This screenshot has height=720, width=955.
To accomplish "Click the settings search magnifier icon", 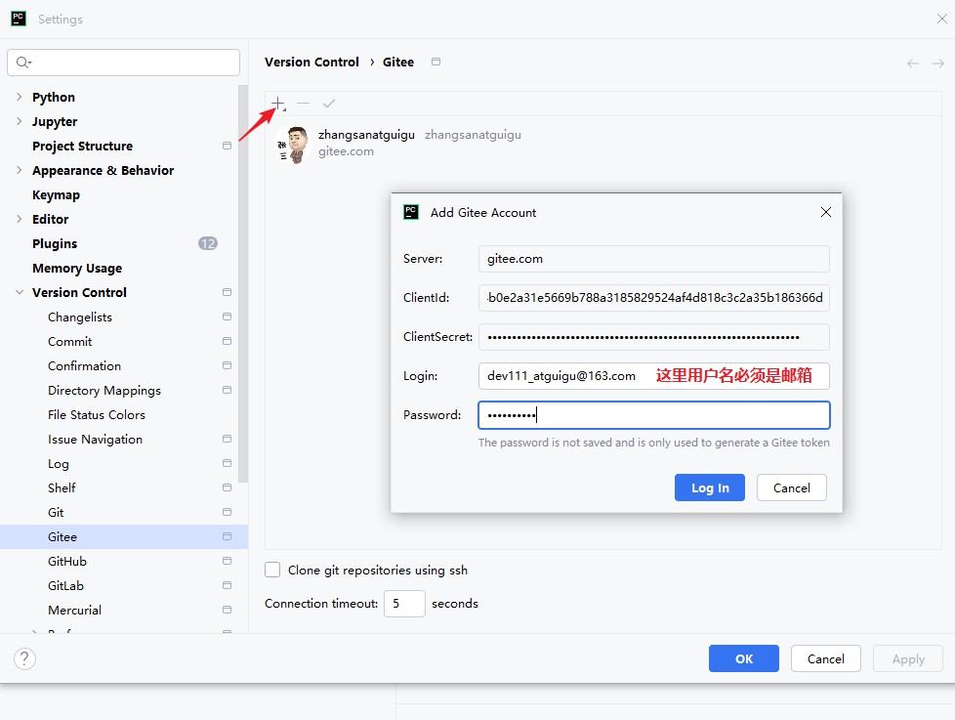I will coord(23,63).
